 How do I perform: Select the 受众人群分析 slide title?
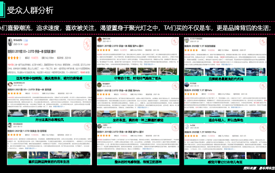tap(30, 10)
